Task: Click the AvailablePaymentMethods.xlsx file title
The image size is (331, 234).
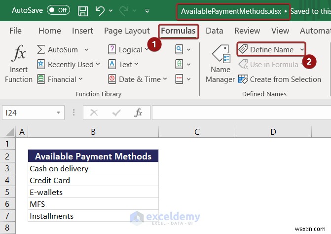Action: click(x=231, y=11)
